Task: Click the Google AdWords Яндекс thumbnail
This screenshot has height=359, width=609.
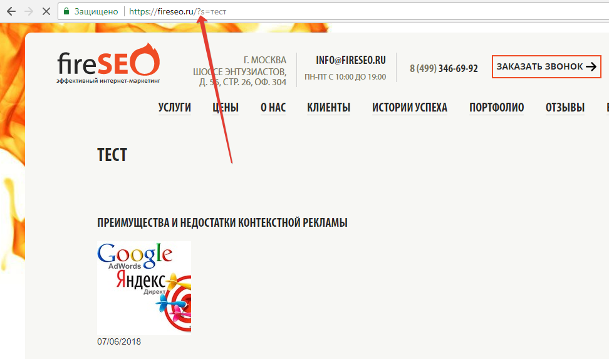Action: point(144,288)
